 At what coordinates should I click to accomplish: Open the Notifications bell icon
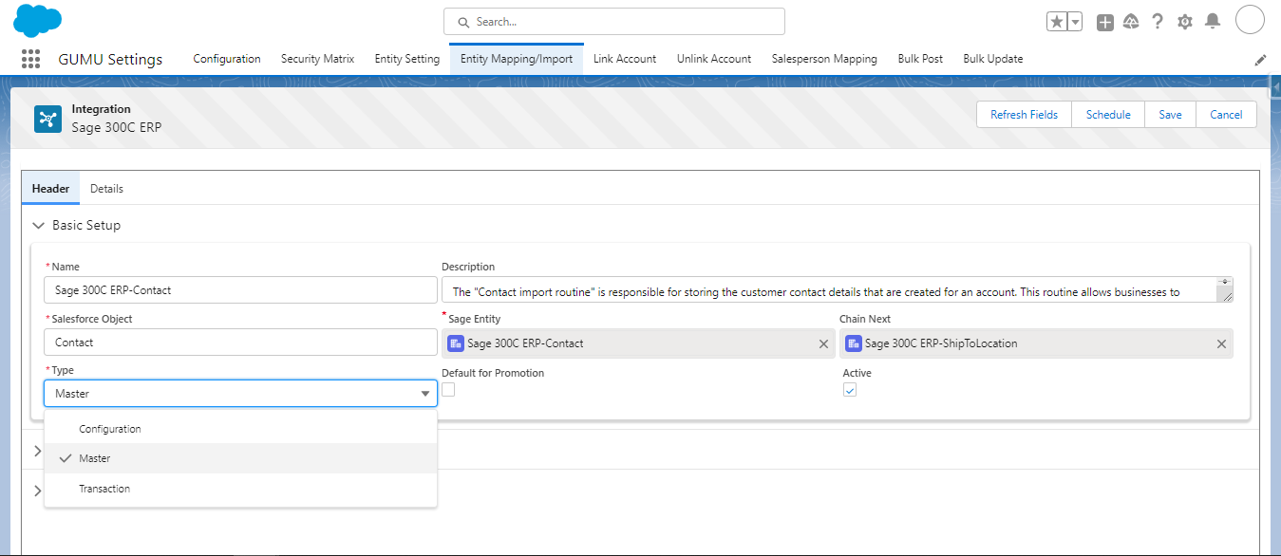[1213, 22]
